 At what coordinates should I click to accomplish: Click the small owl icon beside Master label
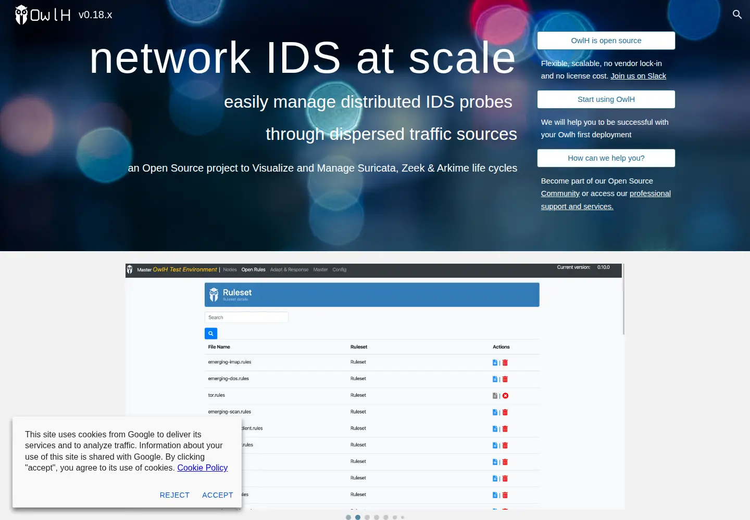tap(130, 269)
